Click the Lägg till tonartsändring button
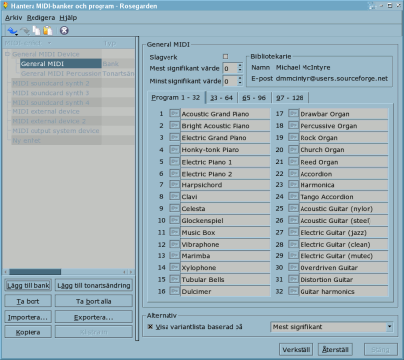This screenshot has height=360, width=404. point(94,285)
